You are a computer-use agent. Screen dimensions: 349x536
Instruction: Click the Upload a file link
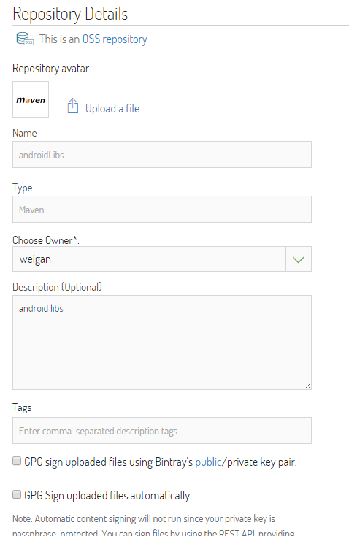coord(112,109)
